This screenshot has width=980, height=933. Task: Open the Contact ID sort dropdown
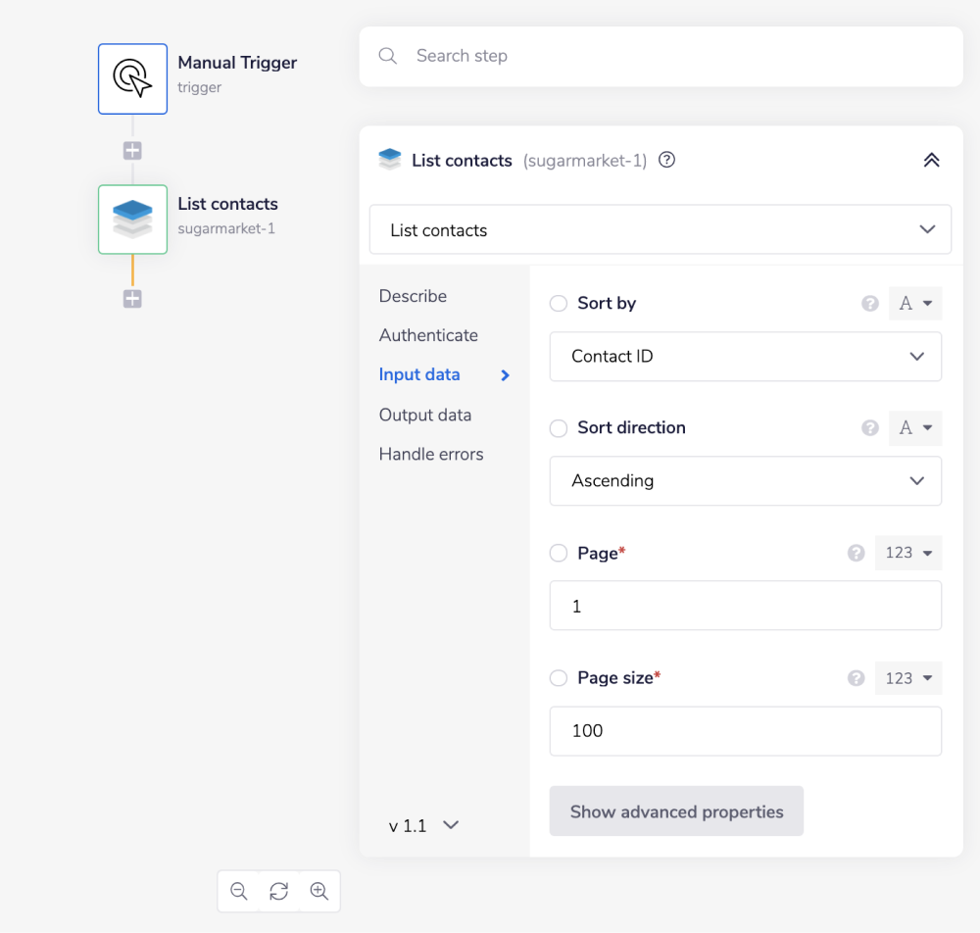(745, 357)
